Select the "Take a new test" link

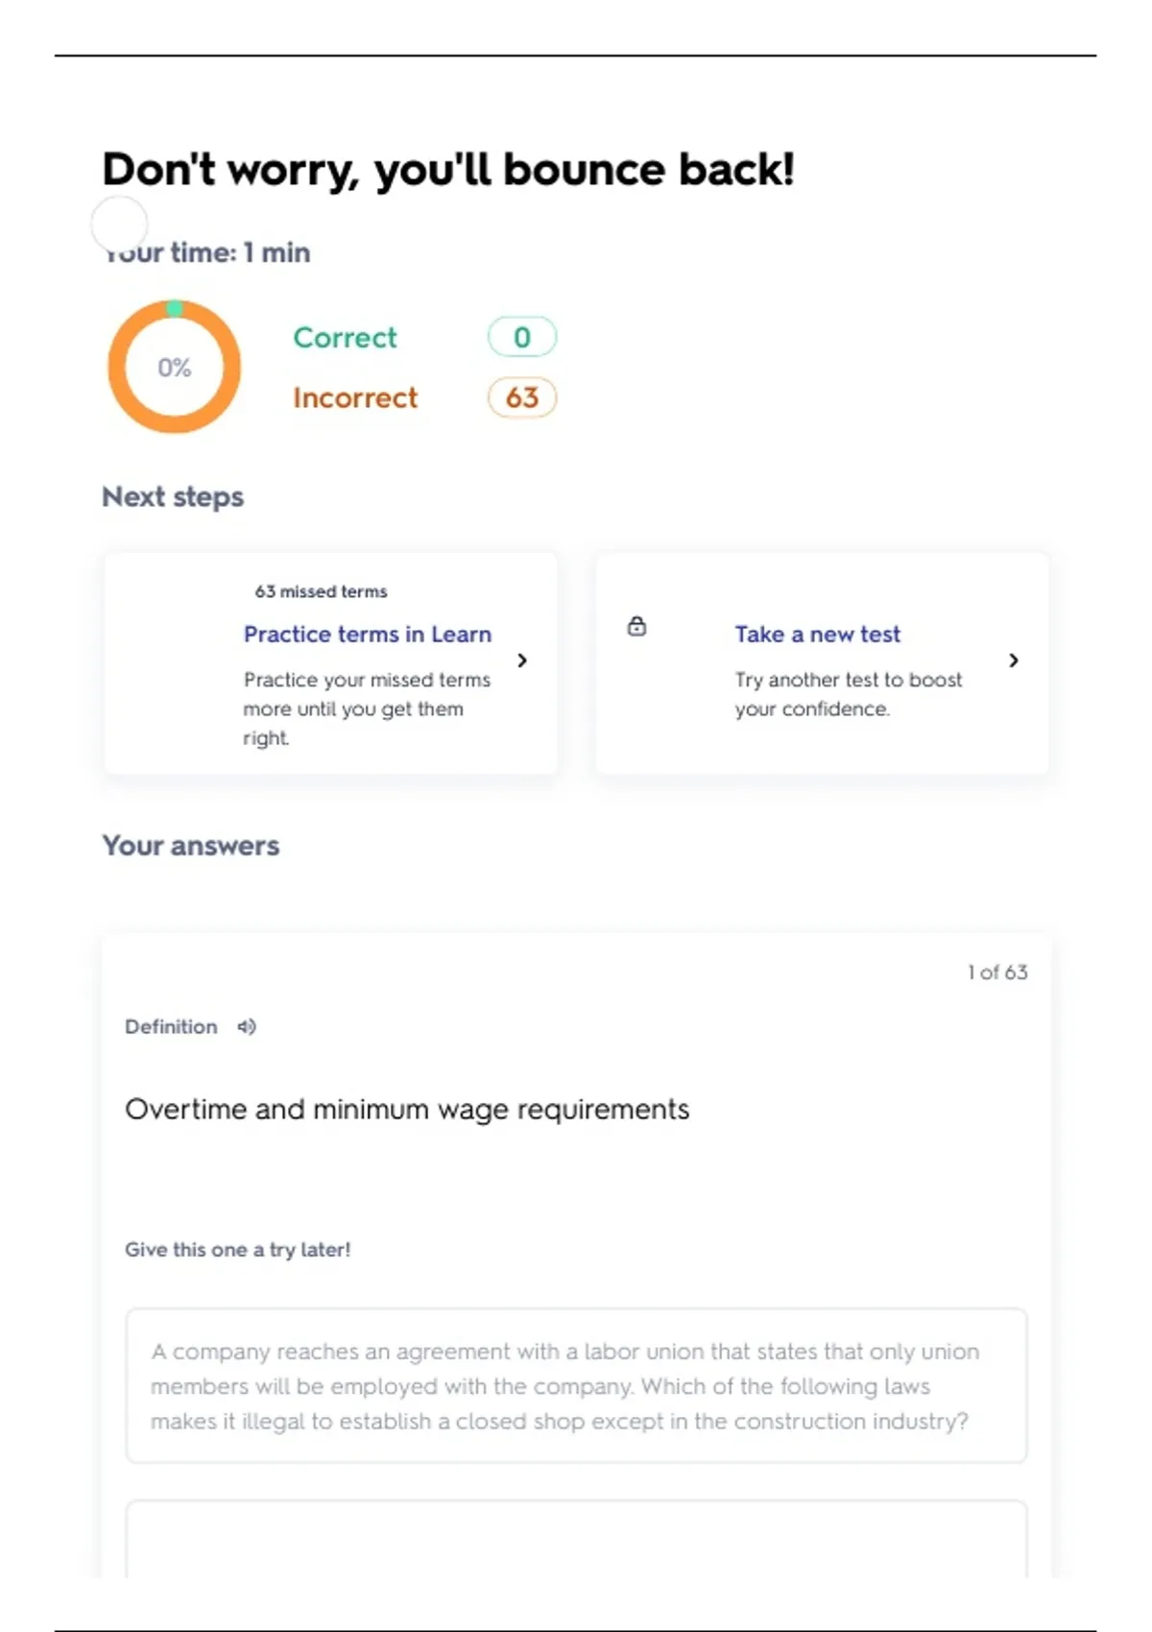pyautogui.click(x=817, y=635)
